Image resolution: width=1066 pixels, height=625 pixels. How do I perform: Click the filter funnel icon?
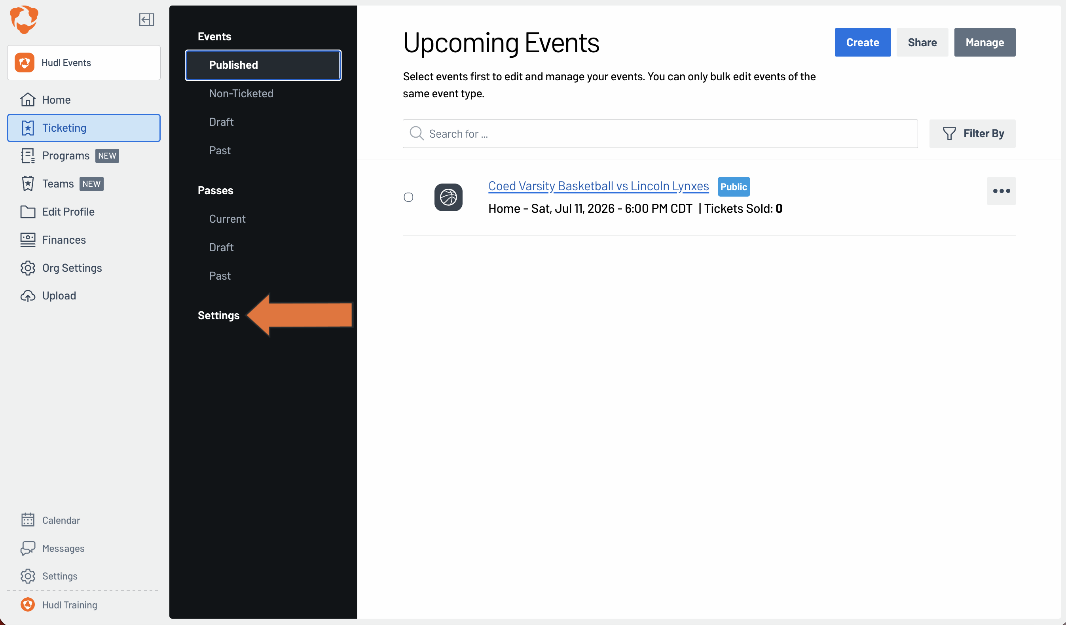(x=949, y=134)
